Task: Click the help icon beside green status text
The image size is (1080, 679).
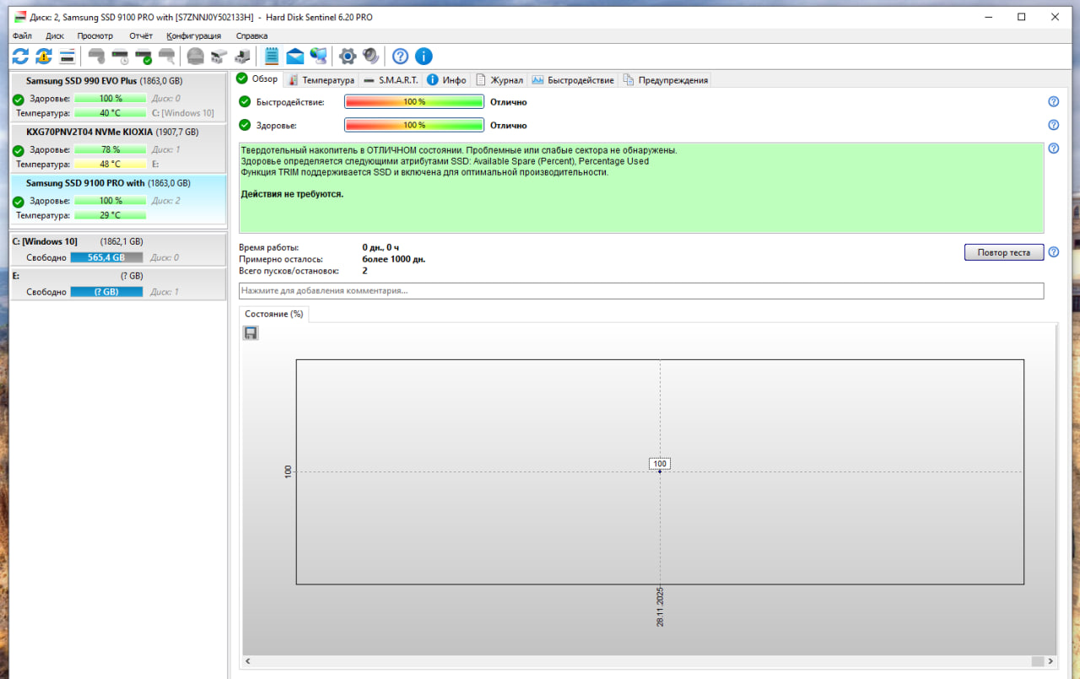Action: pyautogui.click(x=1054, y=148)
